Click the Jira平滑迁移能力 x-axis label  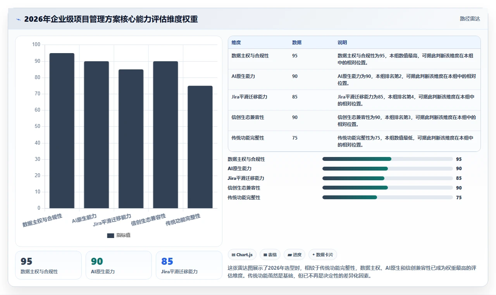(x=112, y=220)
